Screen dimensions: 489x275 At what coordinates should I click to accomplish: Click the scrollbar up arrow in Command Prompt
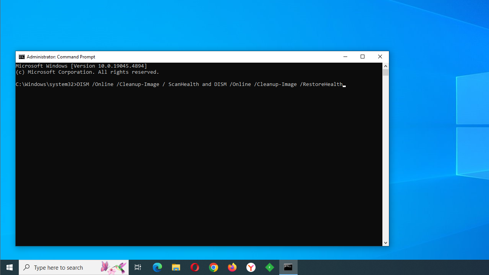click(385, 66)
